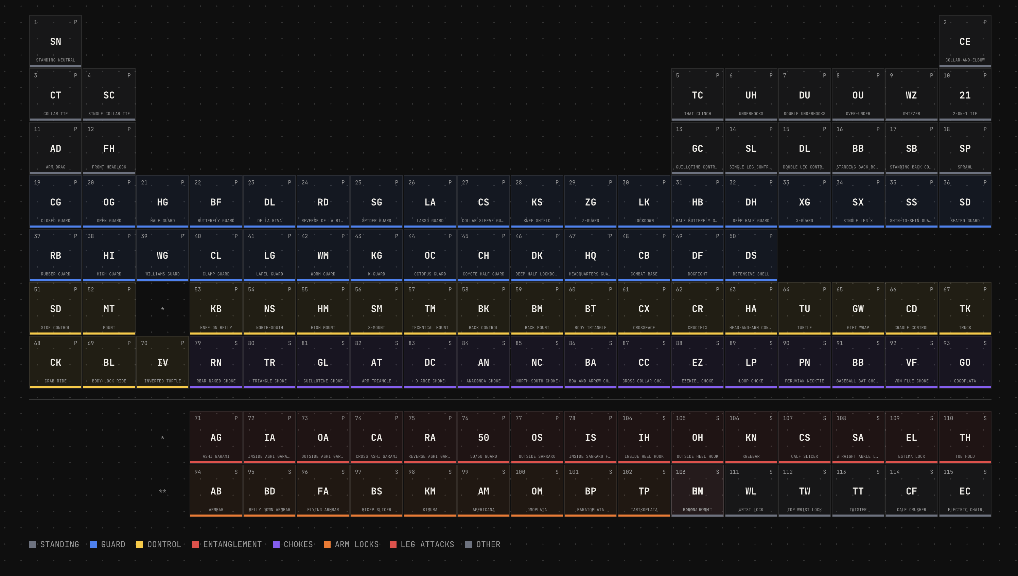Image resolution: width=1018 pixels, height=576 pixels.
Task: Click the Kimura (KM) element
Action: [430, 490]
